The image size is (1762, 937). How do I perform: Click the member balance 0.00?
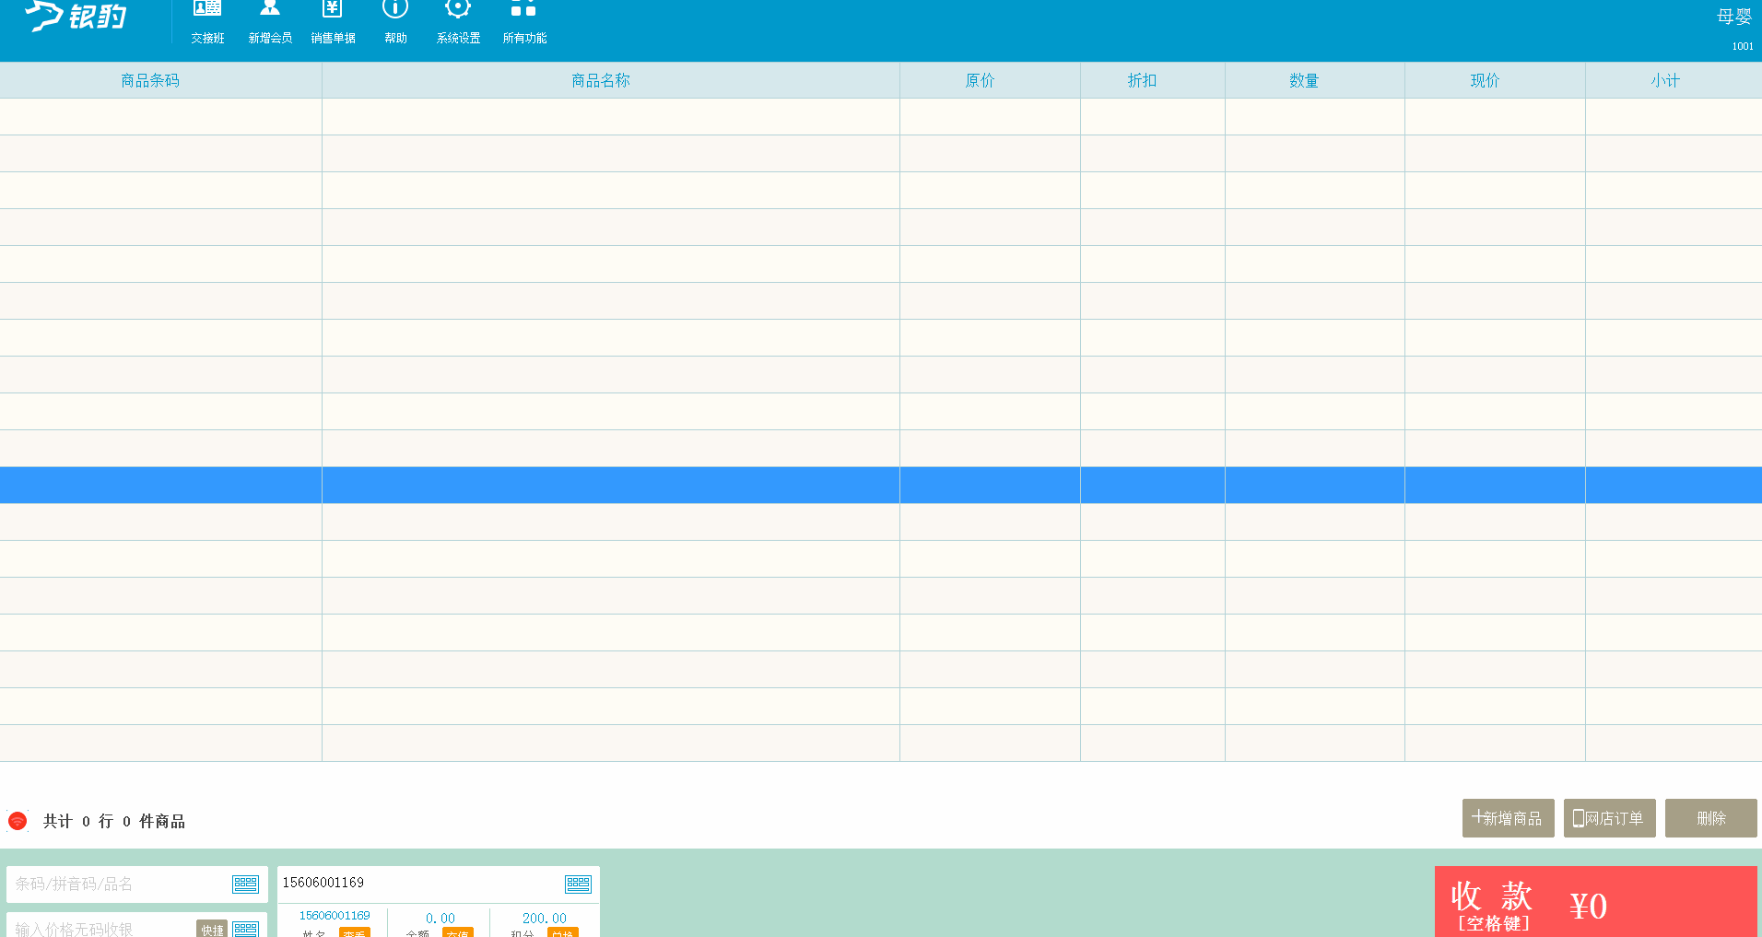(440, 919)
